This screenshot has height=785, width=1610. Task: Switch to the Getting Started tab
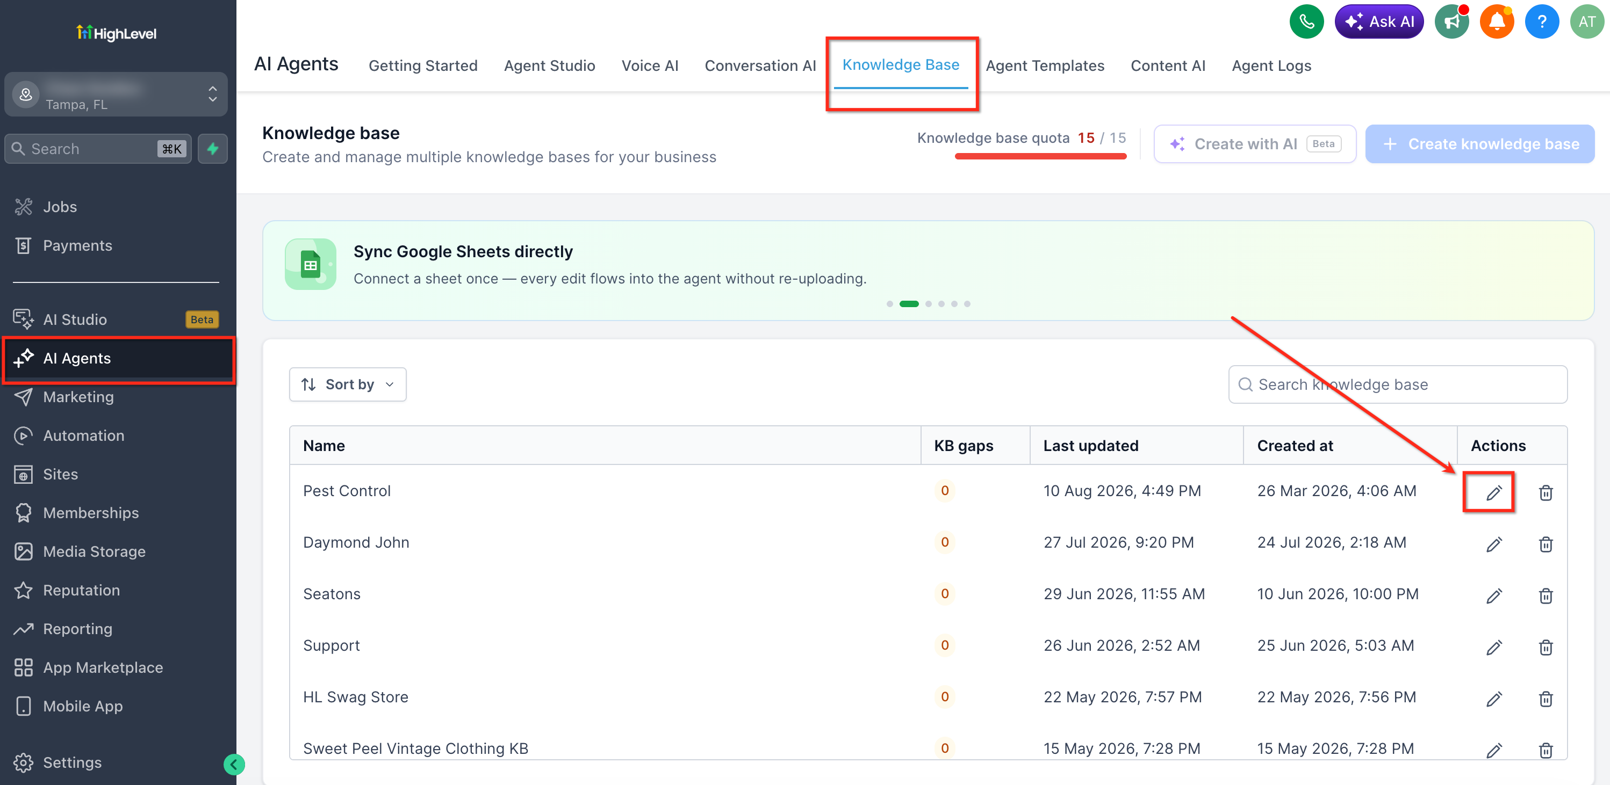coord(423,66)
